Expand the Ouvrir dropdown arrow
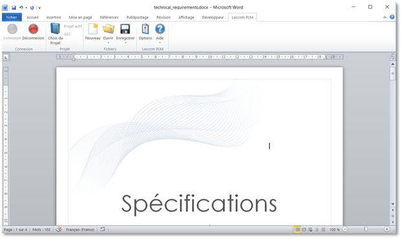Image resolution: width=402 pixels, height=239 pixels. (x=108, y=43)
